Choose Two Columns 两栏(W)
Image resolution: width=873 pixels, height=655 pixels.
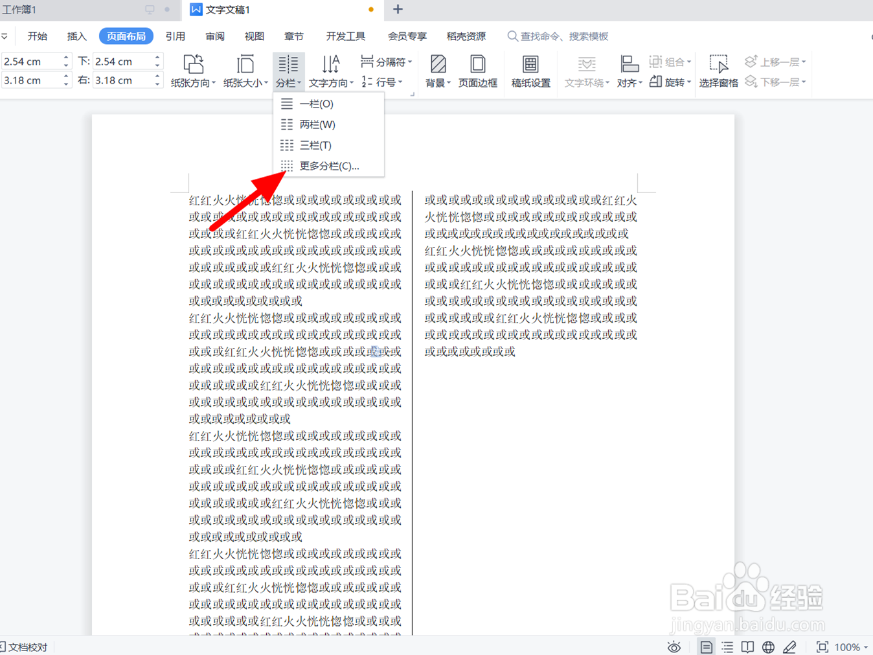click(328, 124)
